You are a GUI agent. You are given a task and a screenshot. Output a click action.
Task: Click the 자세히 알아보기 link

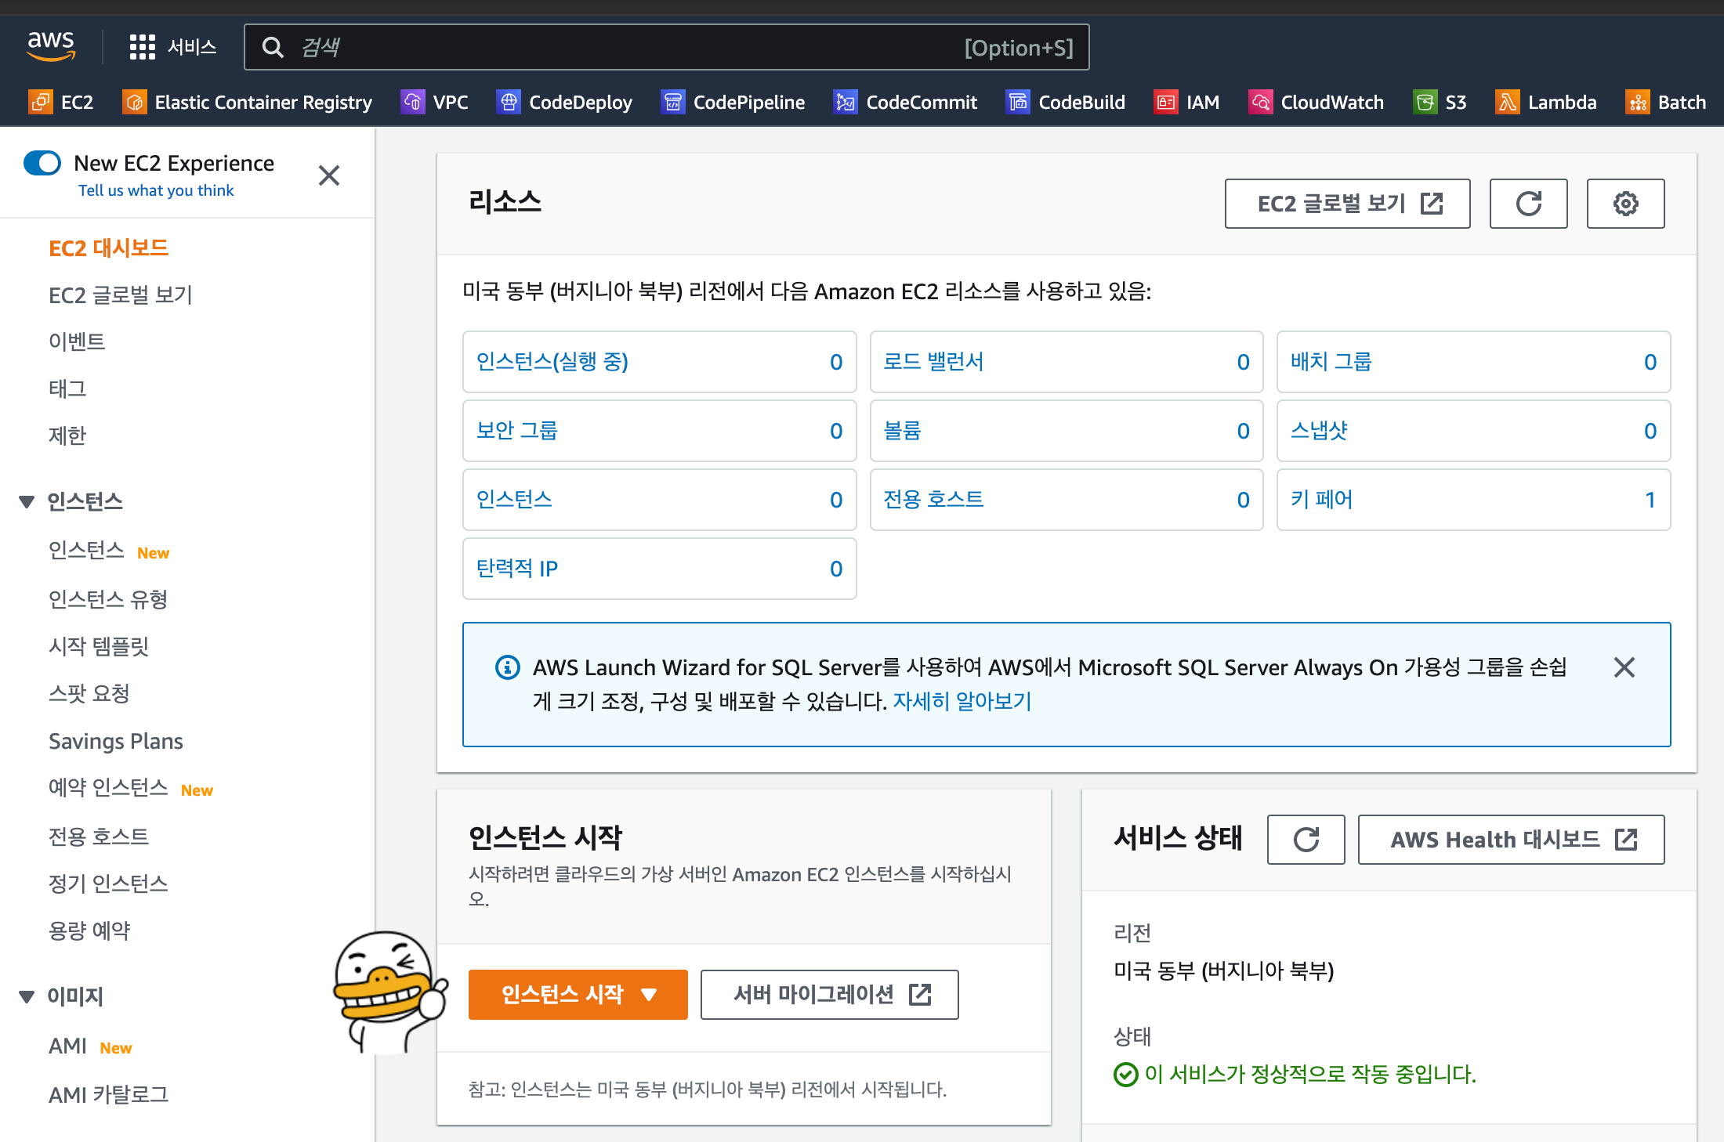[x=962, y=701]
